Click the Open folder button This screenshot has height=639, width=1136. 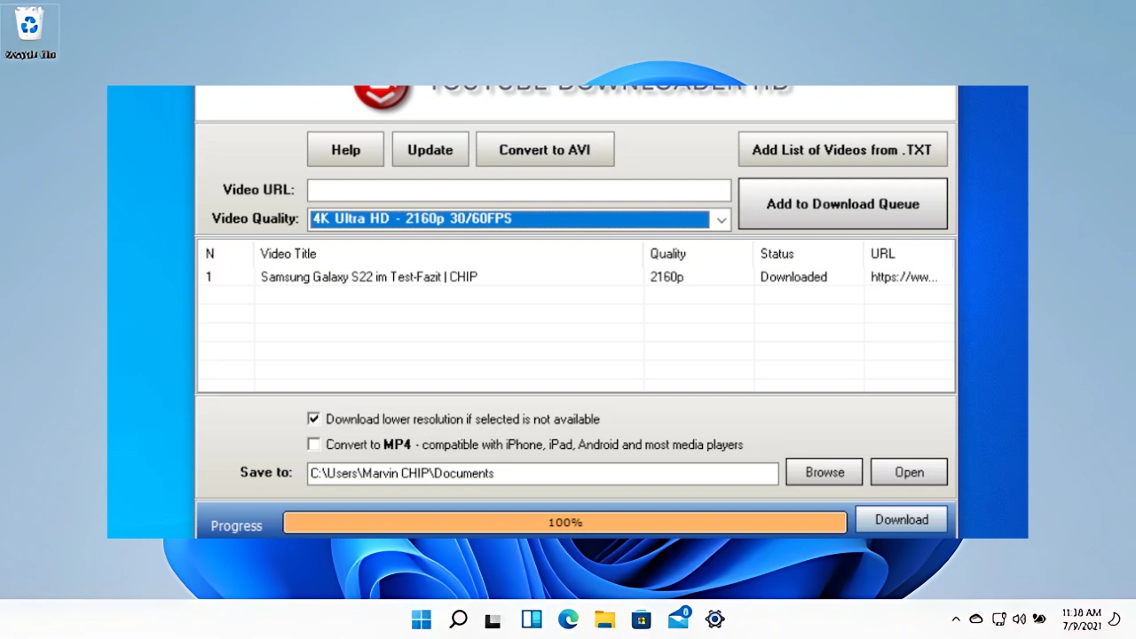(x=909, y=472)
